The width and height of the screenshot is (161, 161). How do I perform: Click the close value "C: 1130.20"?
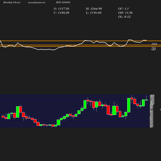(x=62, y=13)
